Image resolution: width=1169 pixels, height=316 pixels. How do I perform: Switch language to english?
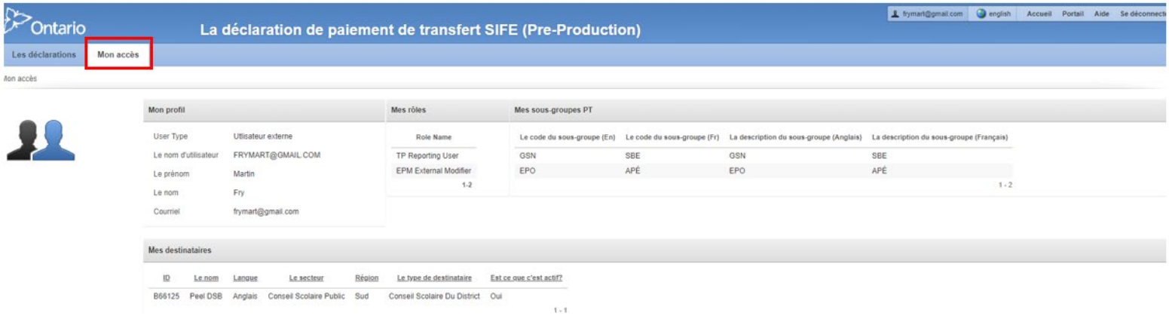(998, 14)
